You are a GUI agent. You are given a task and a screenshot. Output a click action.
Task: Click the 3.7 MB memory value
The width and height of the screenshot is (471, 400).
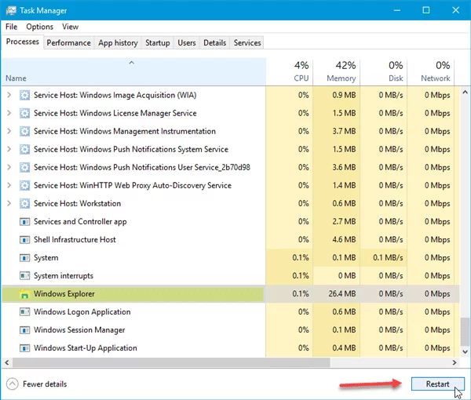click(x=344, y=131)
